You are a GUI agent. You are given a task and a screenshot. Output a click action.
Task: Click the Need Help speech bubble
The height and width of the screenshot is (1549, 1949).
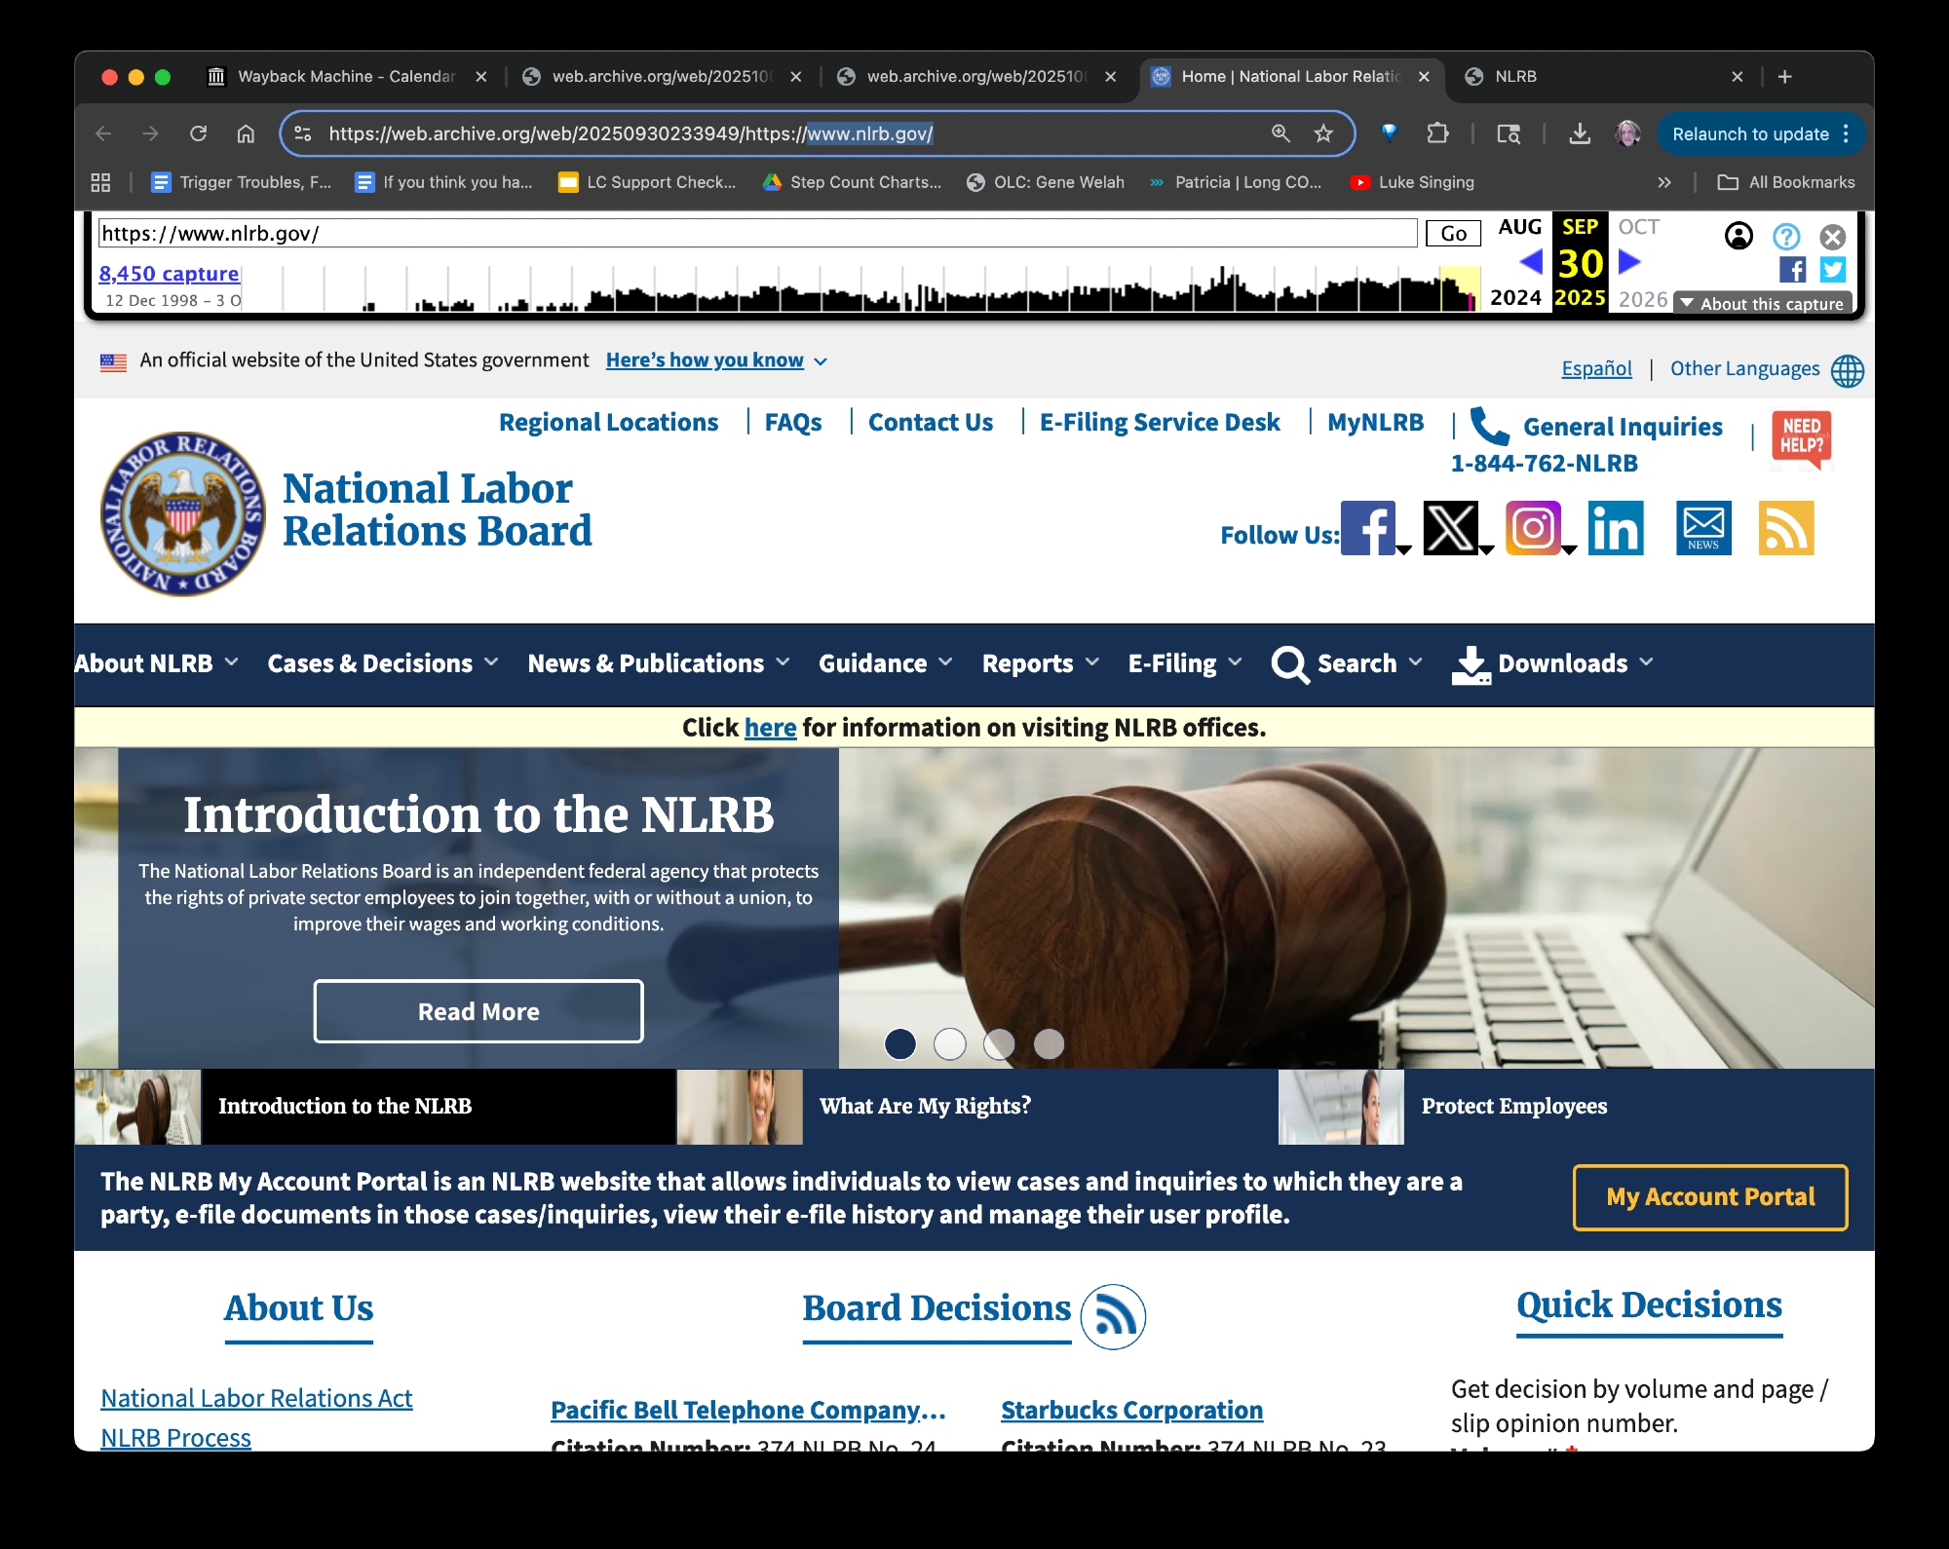[1801, 437]
